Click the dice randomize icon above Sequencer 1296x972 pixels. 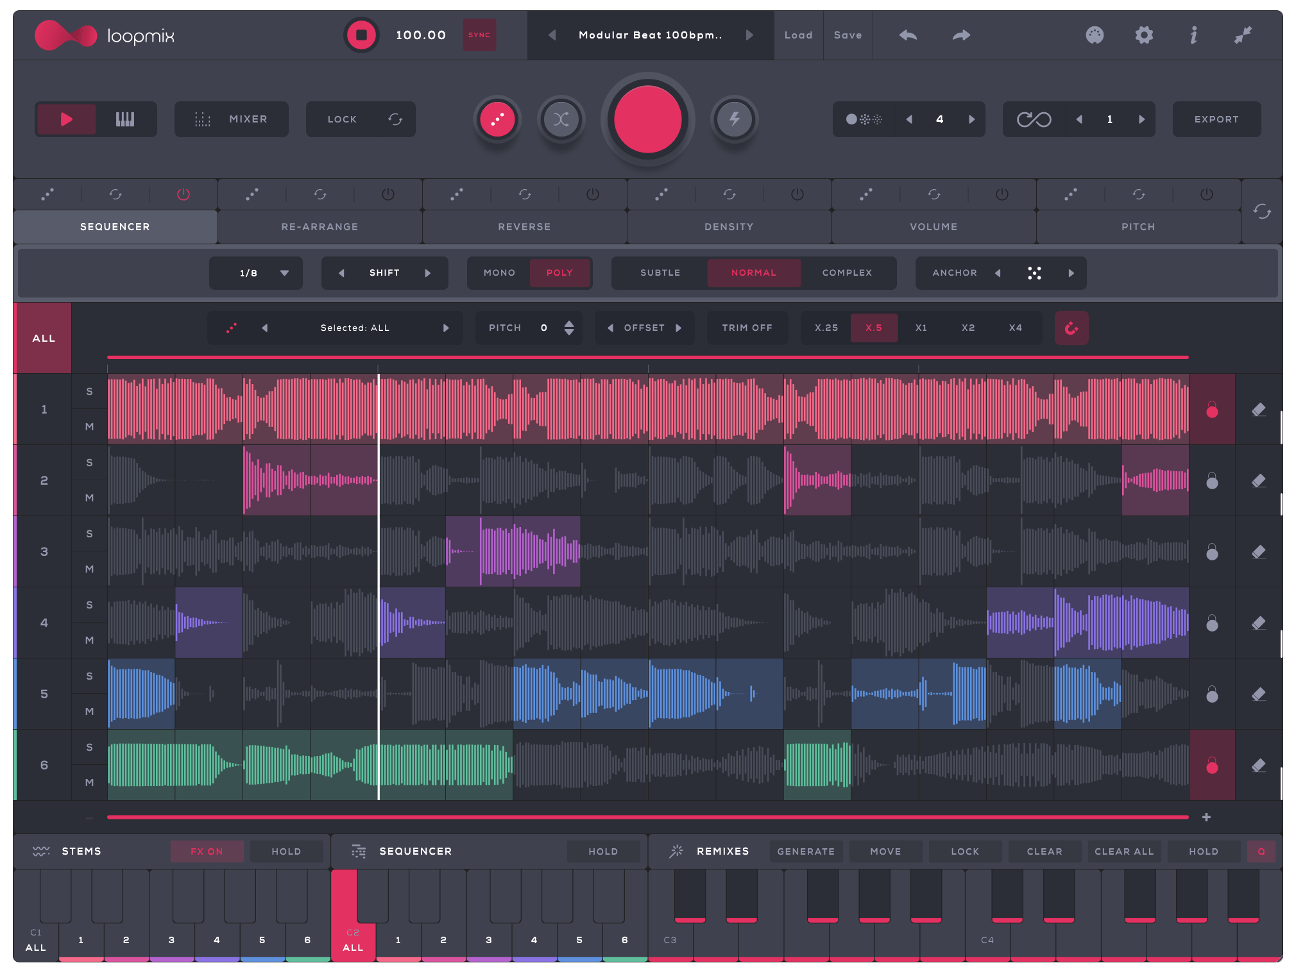[46, 194]
